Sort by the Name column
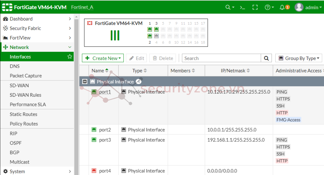 point(100,71)
